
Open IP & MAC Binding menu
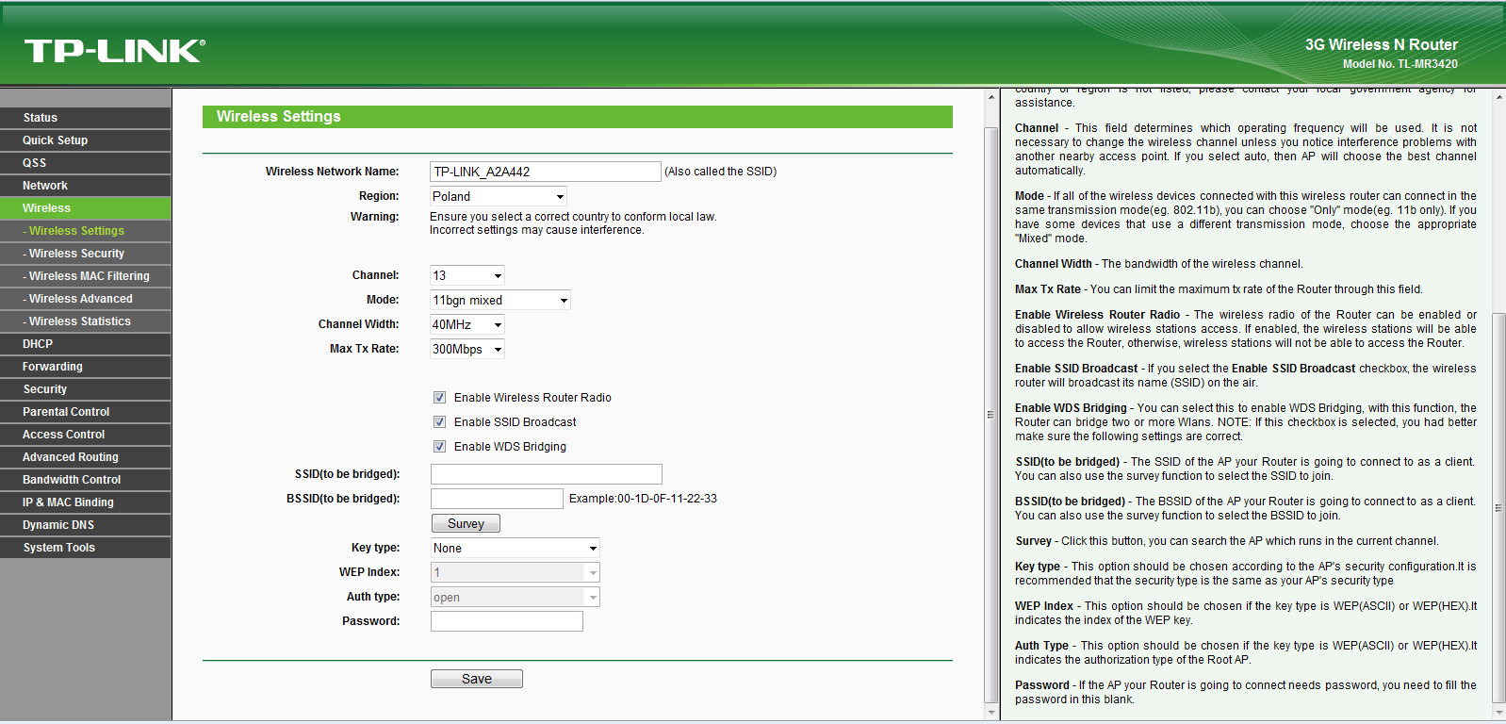tap(86, 502)
